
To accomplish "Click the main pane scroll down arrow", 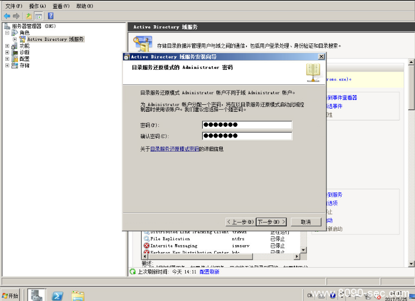I will [x=411, y=264].
